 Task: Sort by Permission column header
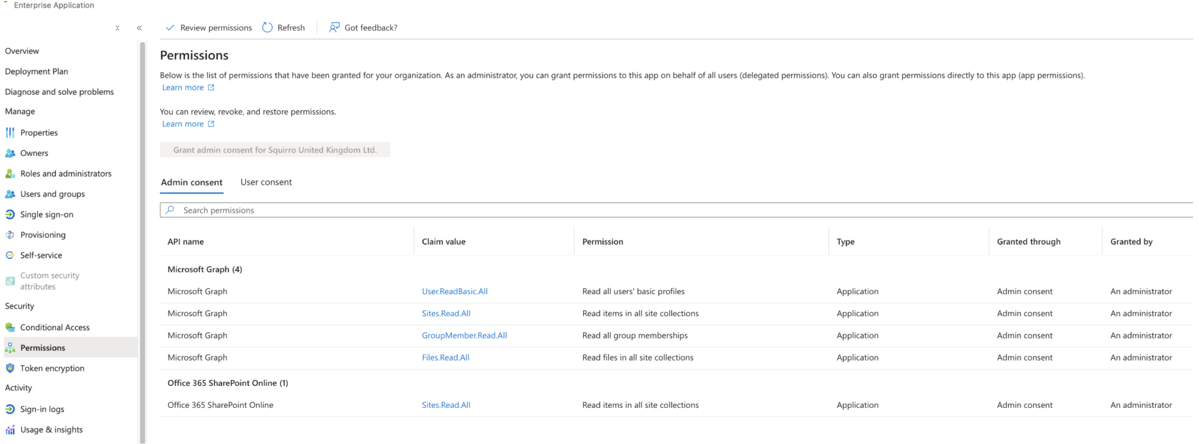click(x=602, y=242)
